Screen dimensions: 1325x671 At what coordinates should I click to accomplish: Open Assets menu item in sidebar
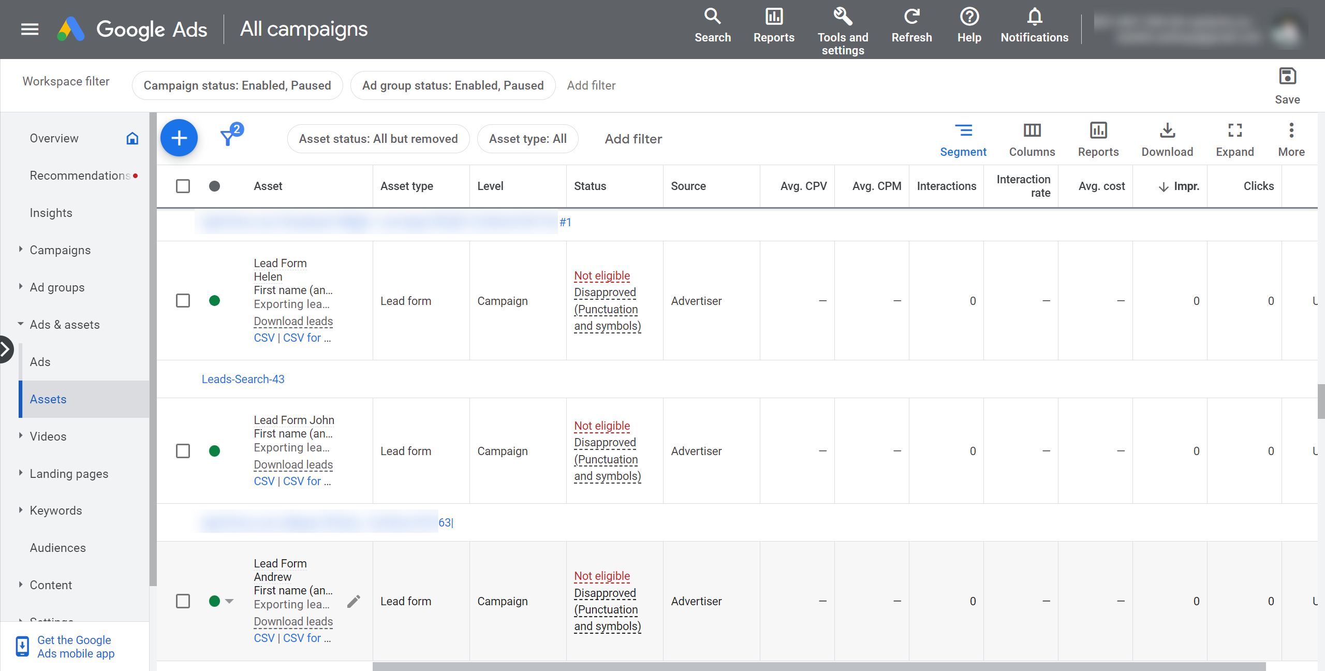point(49,399)
